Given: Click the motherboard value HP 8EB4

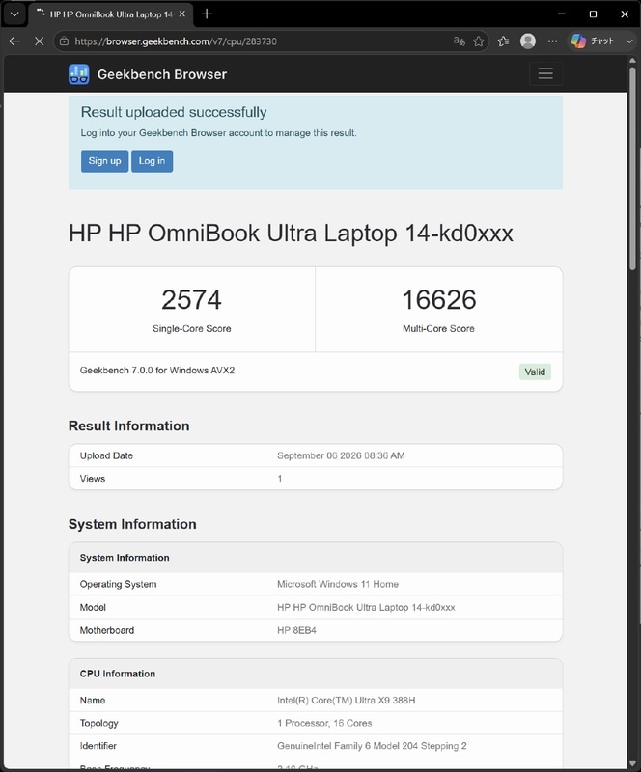Looking at the screenshot, I should click(296, 630).
